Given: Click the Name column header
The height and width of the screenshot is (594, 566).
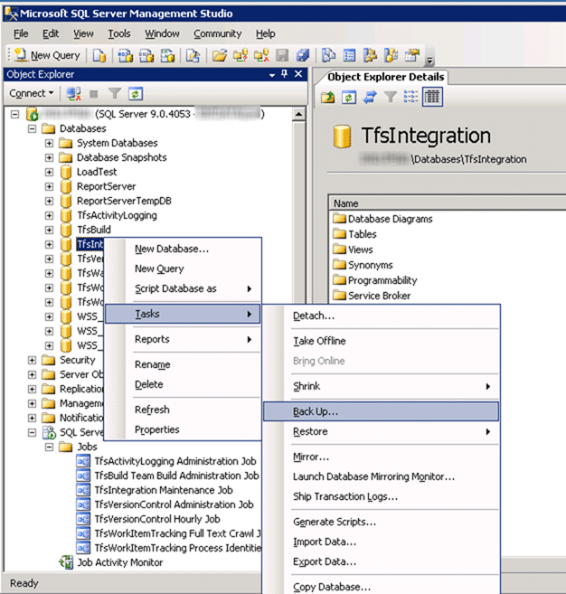Looking at the screenshot, I should click(447, 203).
